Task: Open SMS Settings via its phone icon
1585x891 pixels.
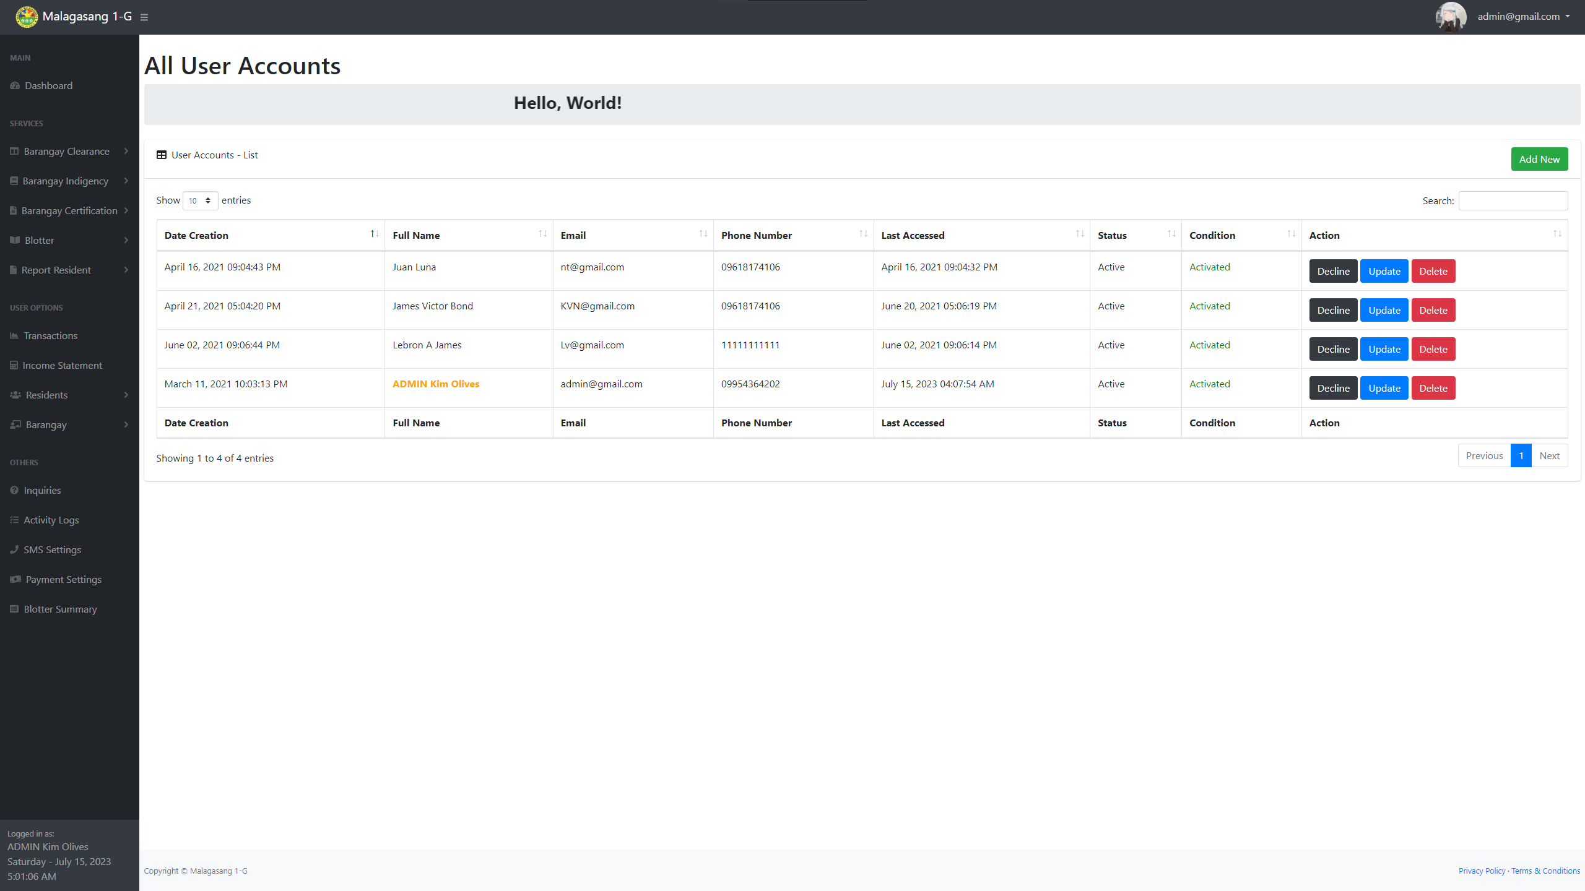Action: click(14, 549)
